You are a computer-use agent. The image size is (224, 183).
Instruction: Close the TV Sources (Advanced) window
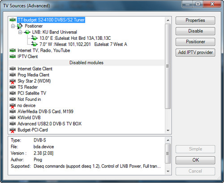coord(212,4)
